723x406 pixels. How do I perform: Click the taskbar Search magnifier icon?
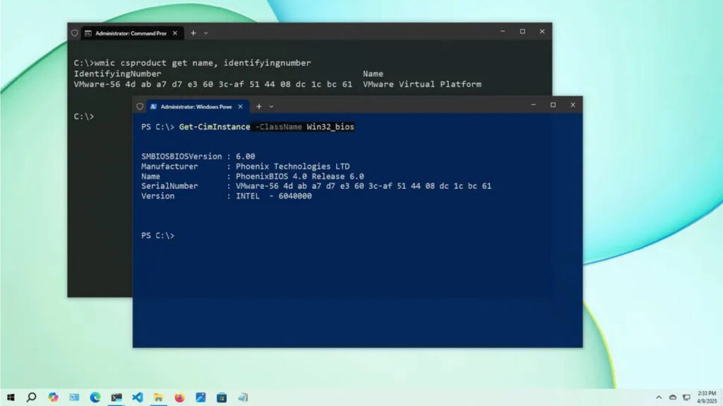(31, 398)
